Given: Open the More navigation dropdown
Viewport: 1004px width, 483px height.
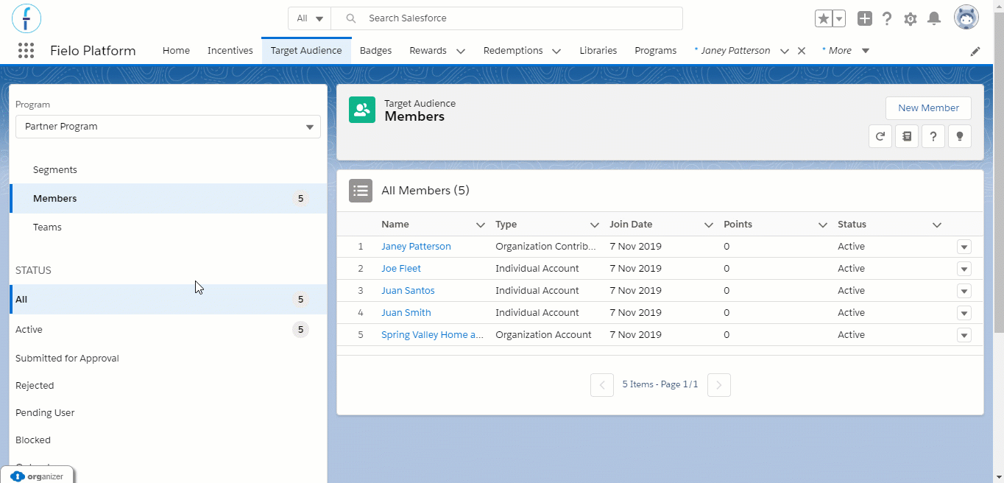Looking at the screenshot, I should (846, 51).
